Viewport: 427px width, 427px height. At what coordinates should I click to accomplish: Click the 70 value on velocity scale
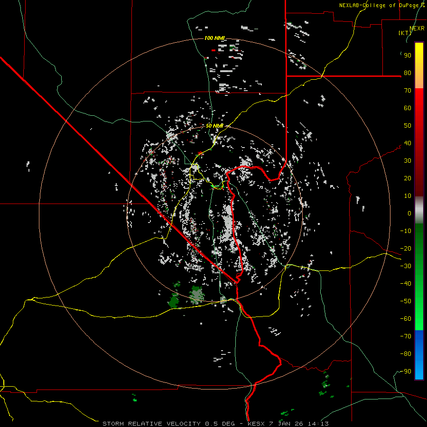click(x=408, y=91)
